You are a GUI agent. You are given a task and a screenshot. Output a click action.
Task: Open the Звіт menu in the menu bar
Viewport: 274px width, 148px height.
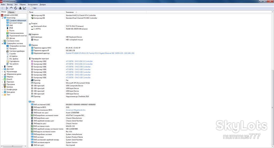[16, 5]
